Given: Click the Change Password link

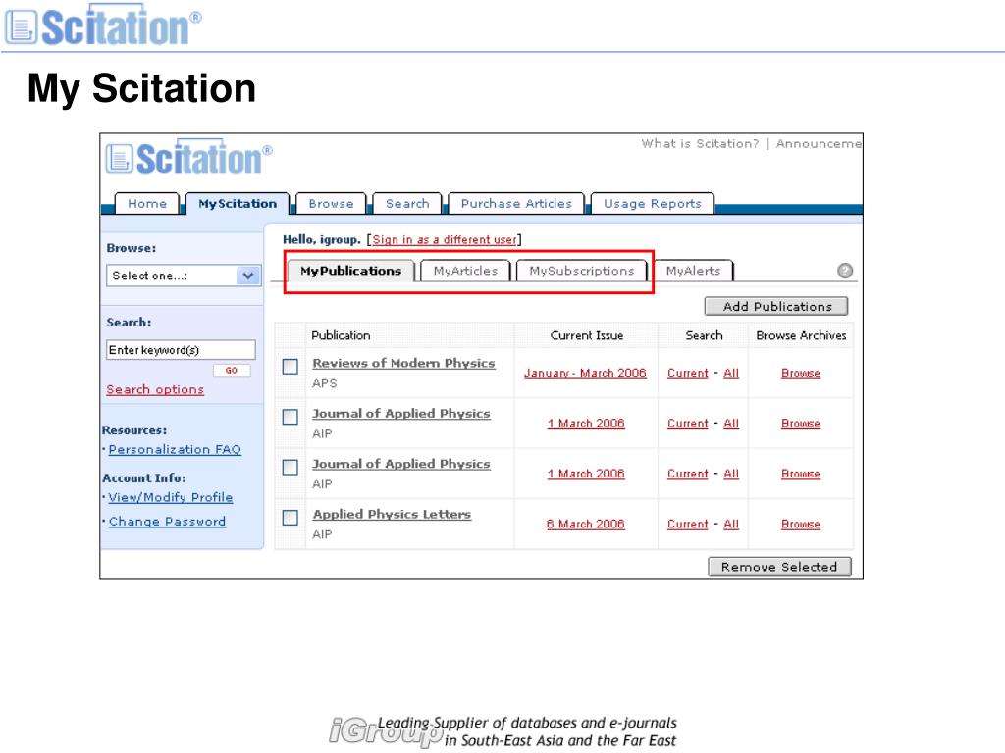Looking at the screenshot, I should pyautogui.click(x=167, y=522).
